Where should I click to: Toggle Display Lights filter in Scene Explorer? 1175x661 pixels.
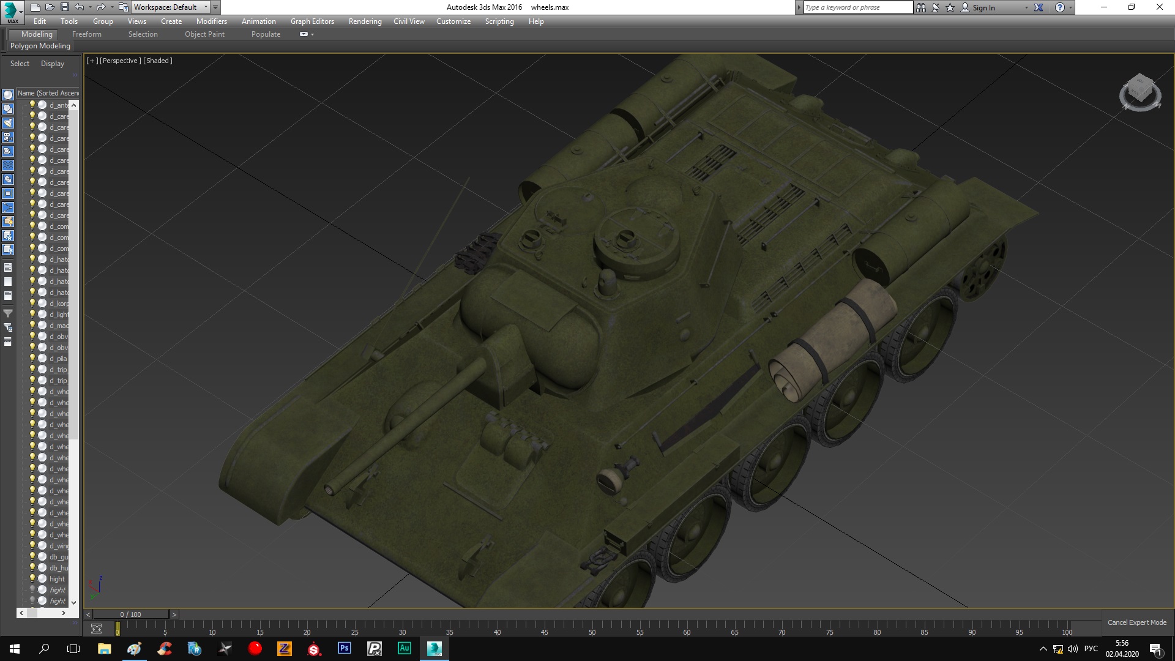pos(8,123)
